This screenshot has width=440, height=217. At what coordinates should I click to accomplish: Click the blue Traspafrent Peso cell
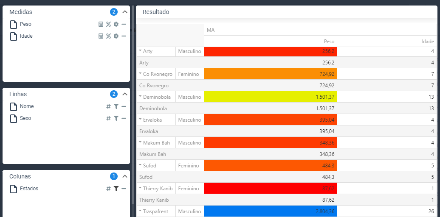click(270, 211)
